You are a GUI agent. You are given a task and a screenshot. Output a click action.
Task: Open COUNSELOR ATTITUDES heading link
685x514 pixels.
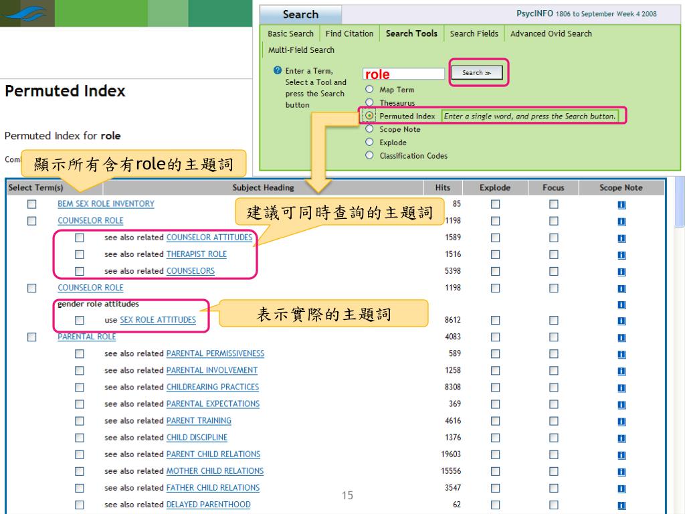click(x=209, y=238)
